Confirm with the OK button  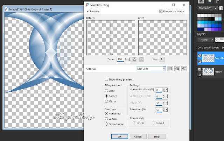pyautogui.click(x=120, y=136)
